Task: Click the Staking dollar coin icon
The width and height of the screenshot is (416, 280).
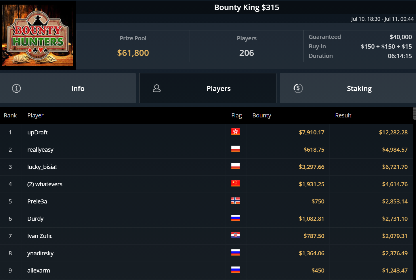Action: [298, 88]
